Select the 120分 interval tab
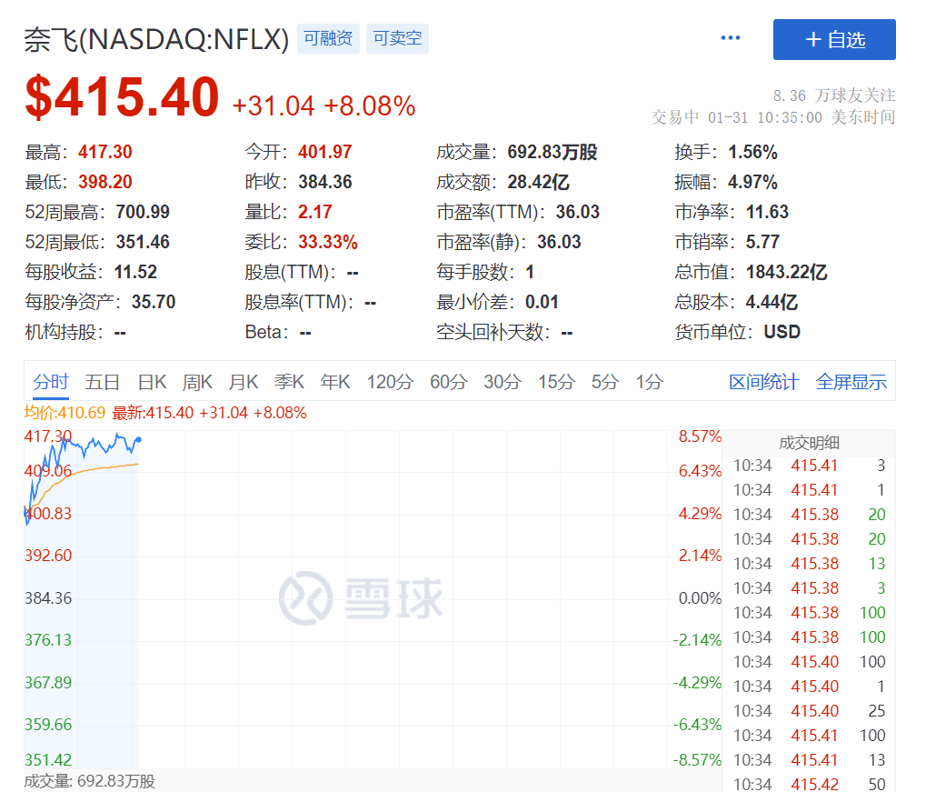This screenshot has width=926, height=792. tap(389, 382)
